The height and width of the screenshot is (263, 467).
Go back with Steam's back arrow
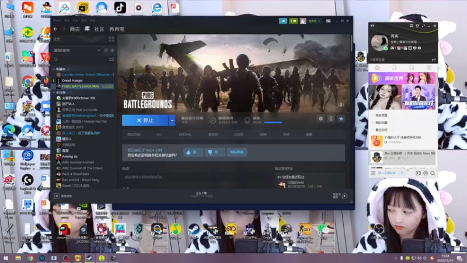[x=55, y=29]
